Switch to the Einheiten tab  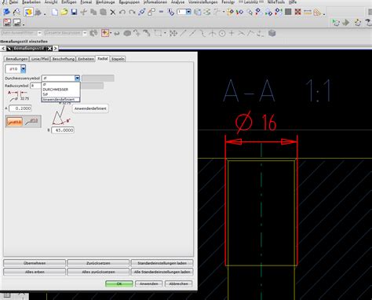[86, 59]
